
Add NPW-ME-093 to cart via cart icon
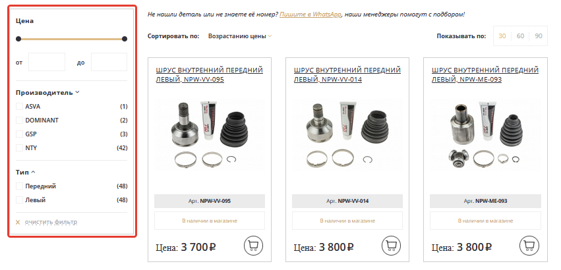(x=529, y=245)
